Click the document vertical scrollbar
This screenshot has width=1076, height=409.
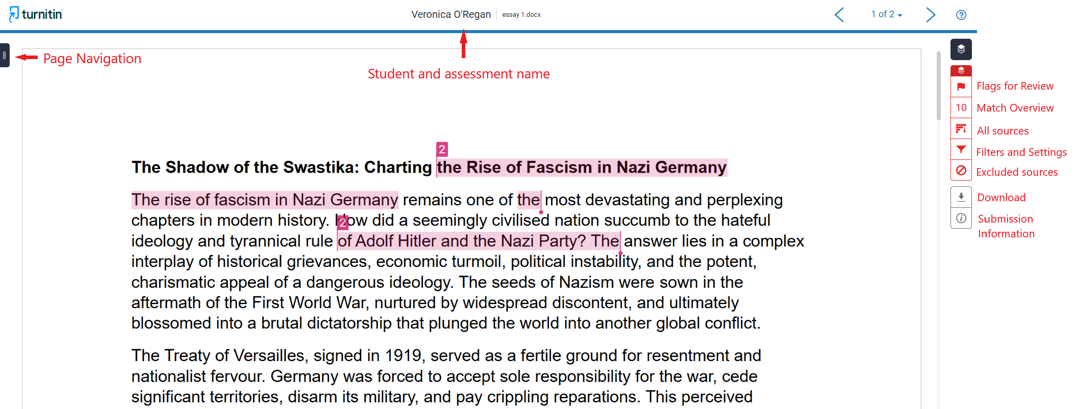(938, 87)
